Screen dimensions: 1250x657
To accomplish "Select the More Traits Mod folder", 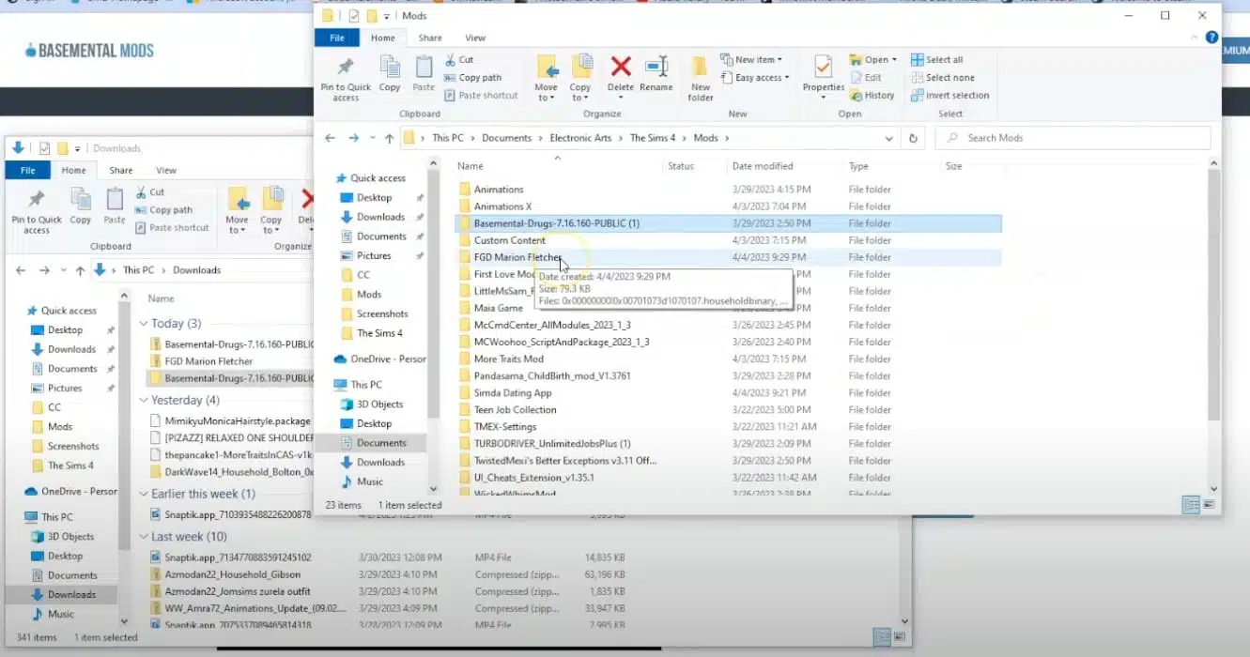I will 508,359.
